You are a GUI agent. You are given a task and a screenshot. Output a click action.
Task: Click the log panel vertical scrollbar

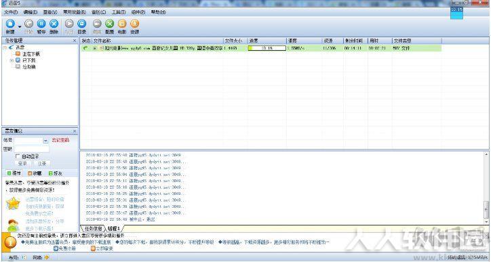(x=486, y=188)
